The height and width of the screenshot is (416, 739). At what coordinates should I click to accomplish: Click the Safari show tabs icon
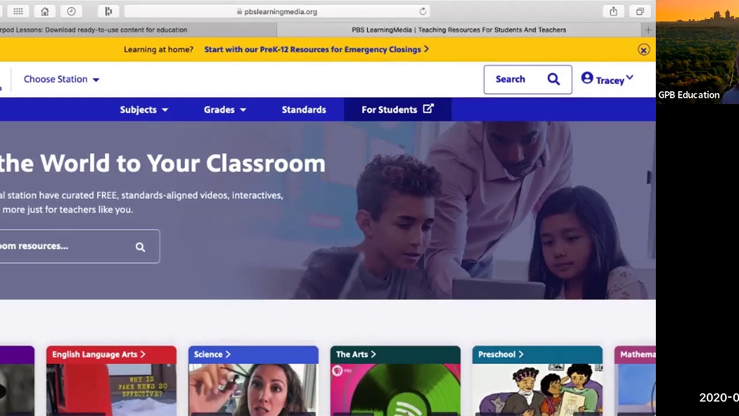point(640,12)
